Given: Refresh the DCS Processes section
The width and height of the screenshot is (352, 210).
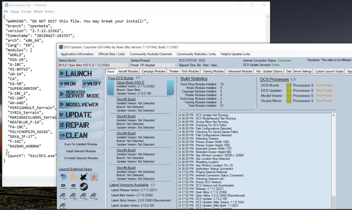Looking at the screenshot, I should (293, 79).
